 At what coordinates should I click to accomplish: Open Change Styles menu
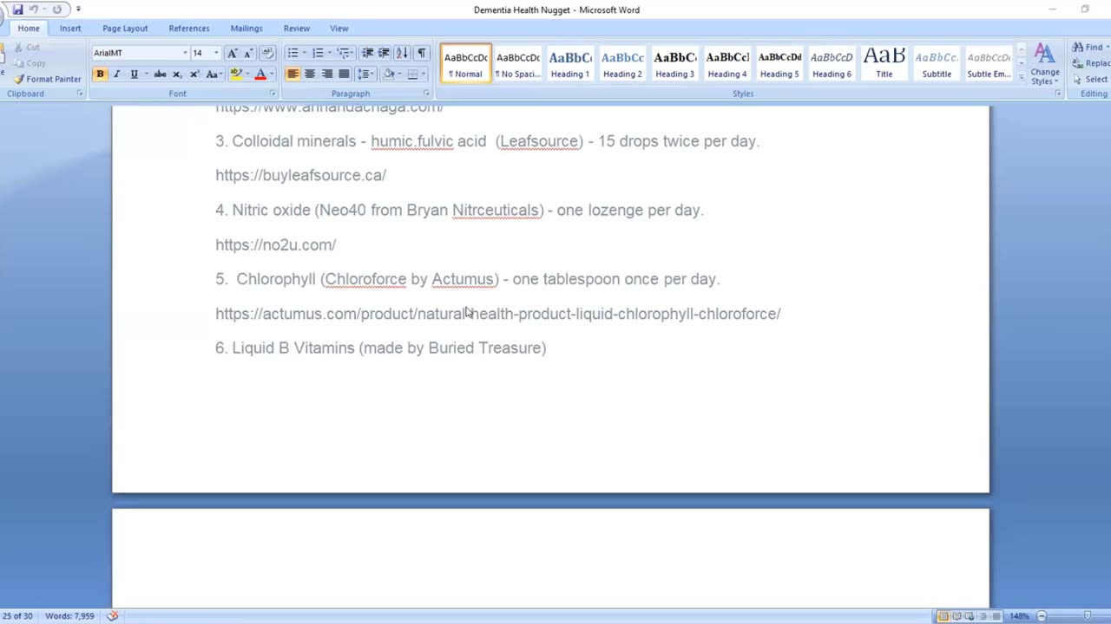pos(1044,65)
